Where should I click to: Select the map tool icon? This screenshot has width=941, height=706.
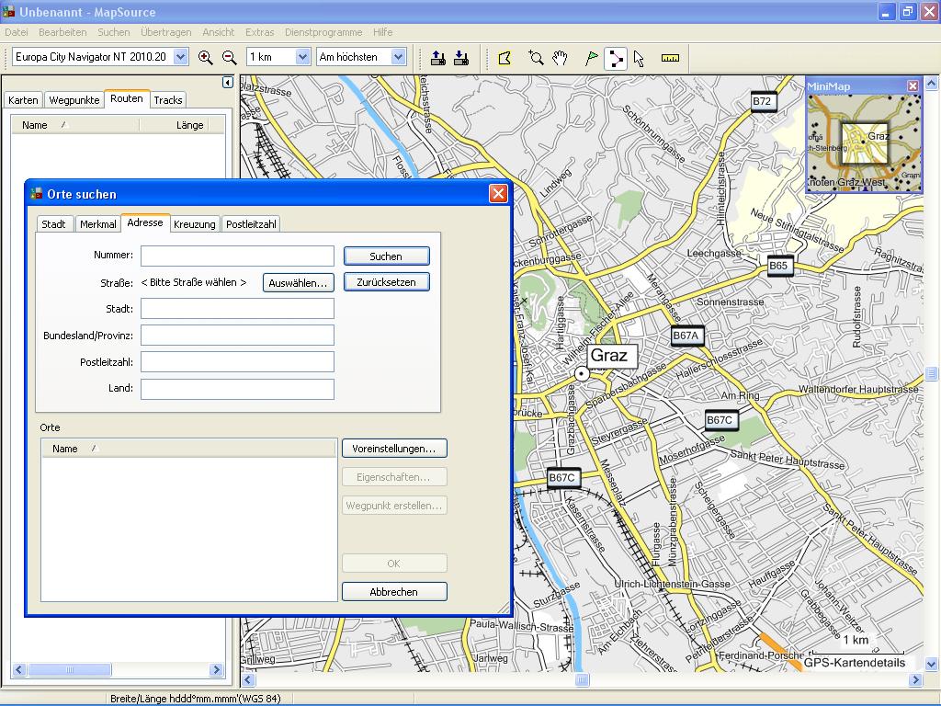click(x=505, y=58)
